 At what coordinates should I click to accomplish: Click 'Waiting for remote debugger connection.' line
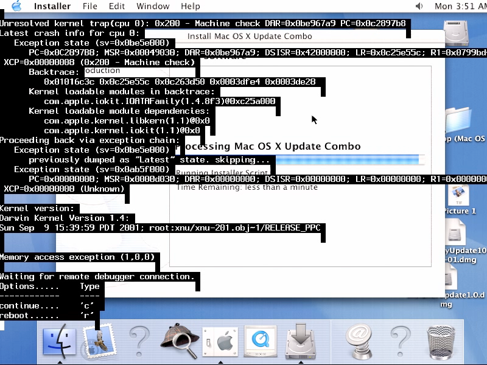point(97,277)
